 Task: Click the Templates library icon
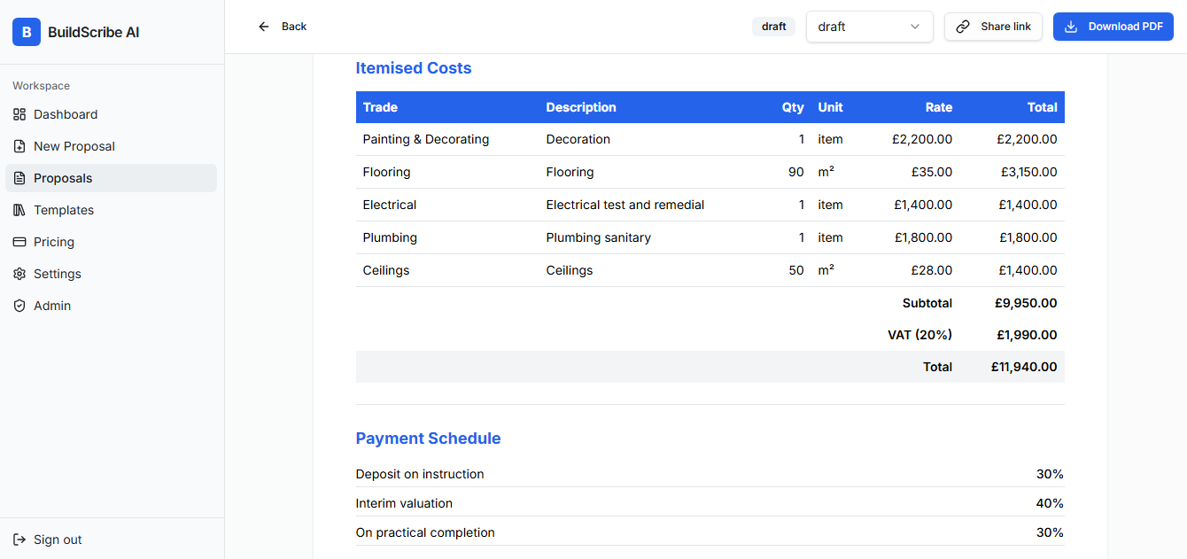(x=19, y=210)
